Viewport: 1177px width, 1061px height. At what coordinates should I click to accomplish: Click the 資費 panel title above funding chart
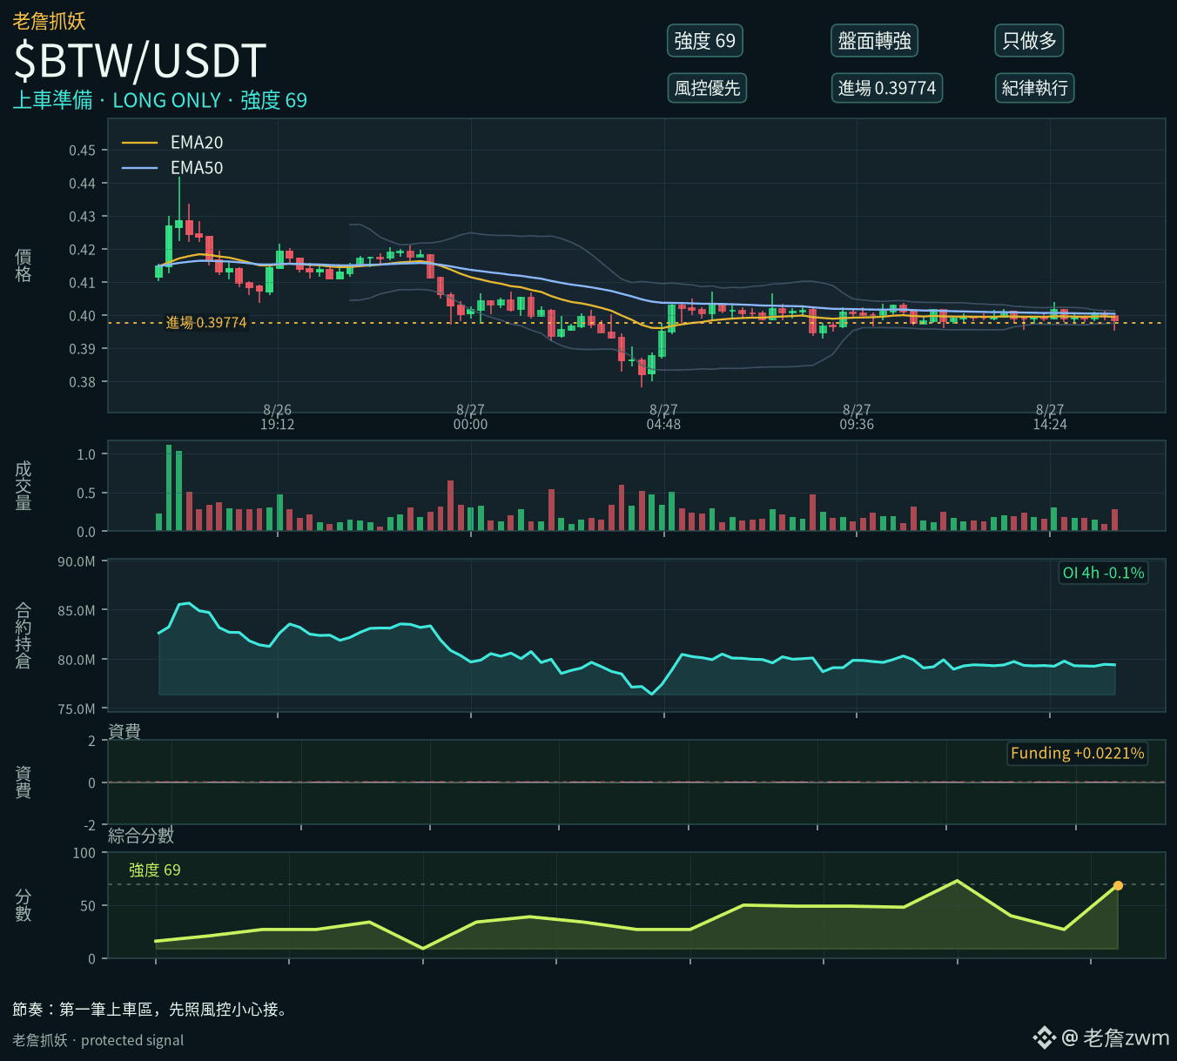pos(124,731)
